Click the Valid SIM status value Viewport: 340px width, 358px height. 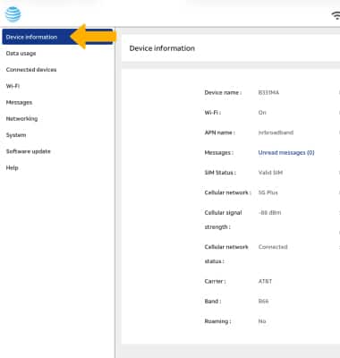point(270,173)
